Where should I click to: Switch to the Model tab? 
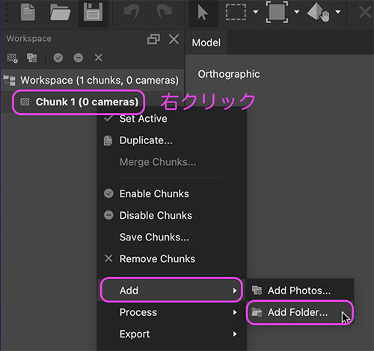pyautogui.click(x=206, y=43)
